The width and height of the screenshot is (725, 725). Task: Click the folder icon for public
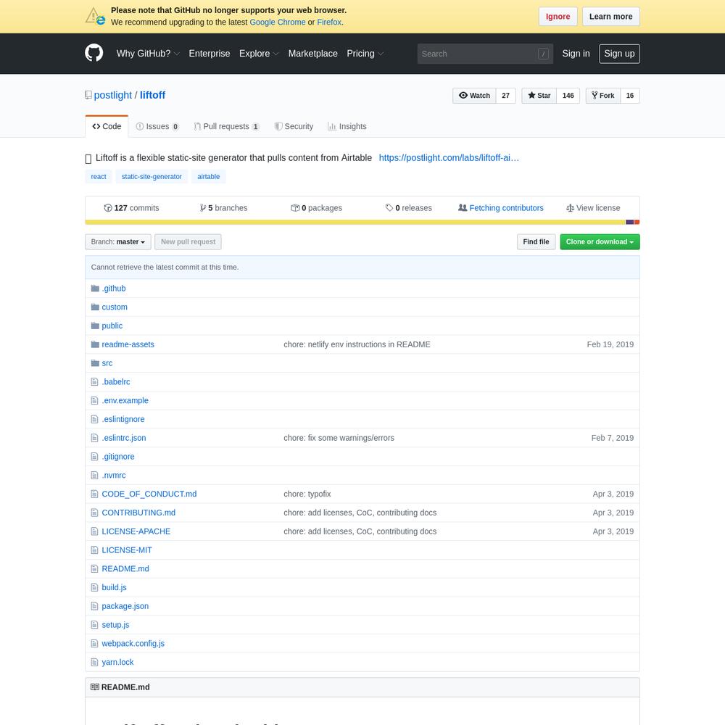click(95, 326)
